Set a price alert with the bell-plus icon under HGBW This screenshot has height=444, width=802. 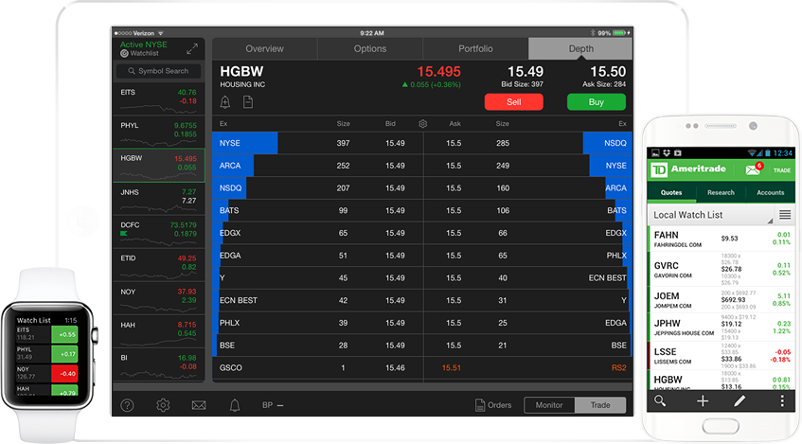(225, 102)
